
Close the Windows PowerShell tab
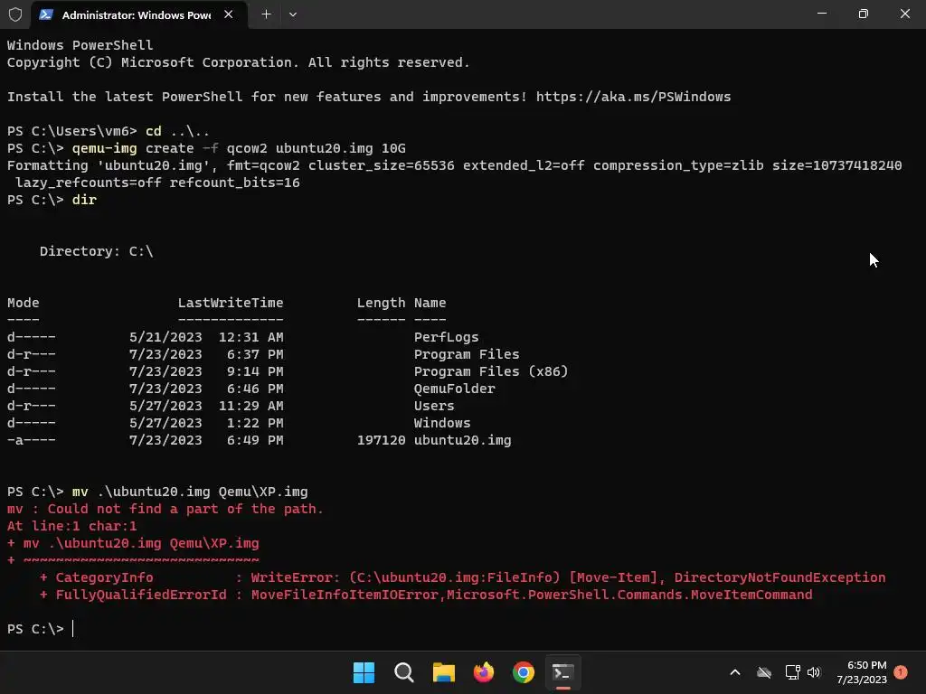tap(229, 14)
